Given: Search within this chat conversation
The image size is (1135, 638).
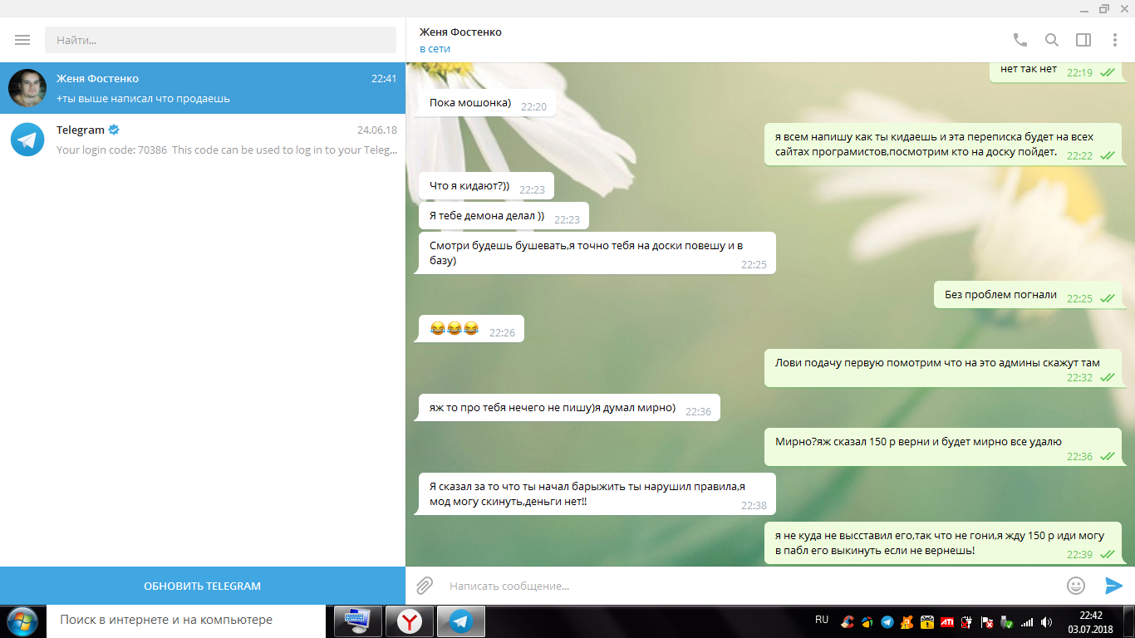Looking at the screenshot, I should [x=1051, y=40].
